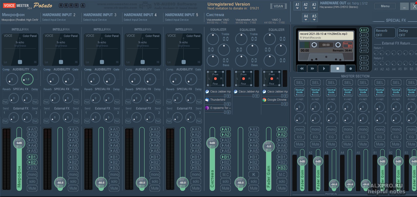Toggle the Delay OFF button
The height and width of the screenshot is (197, 417).
coord(407,33)
